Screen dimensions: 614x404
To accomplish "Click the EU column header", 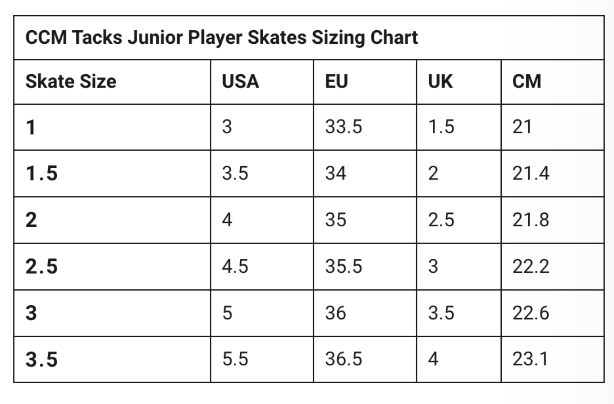I will pos(336,81).
